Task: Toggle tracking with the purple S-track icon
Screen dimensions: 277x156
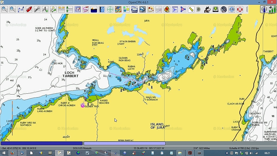Action: [86, 9]
